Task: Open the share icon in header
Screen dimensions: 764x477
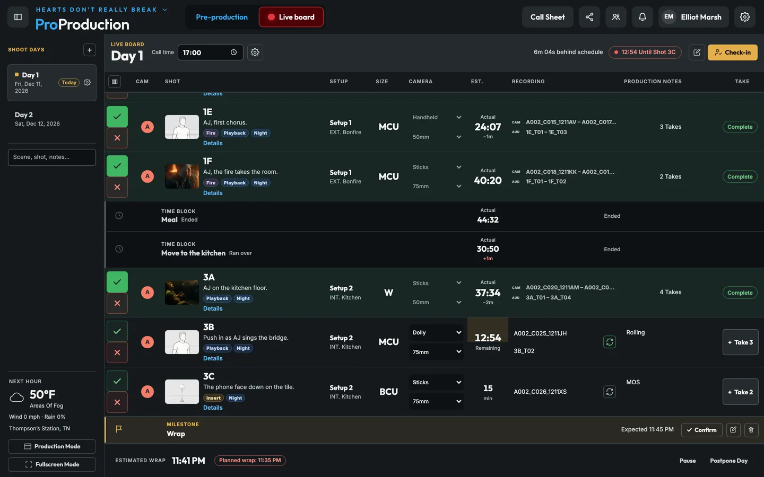Action: click(x=589, y=17)
